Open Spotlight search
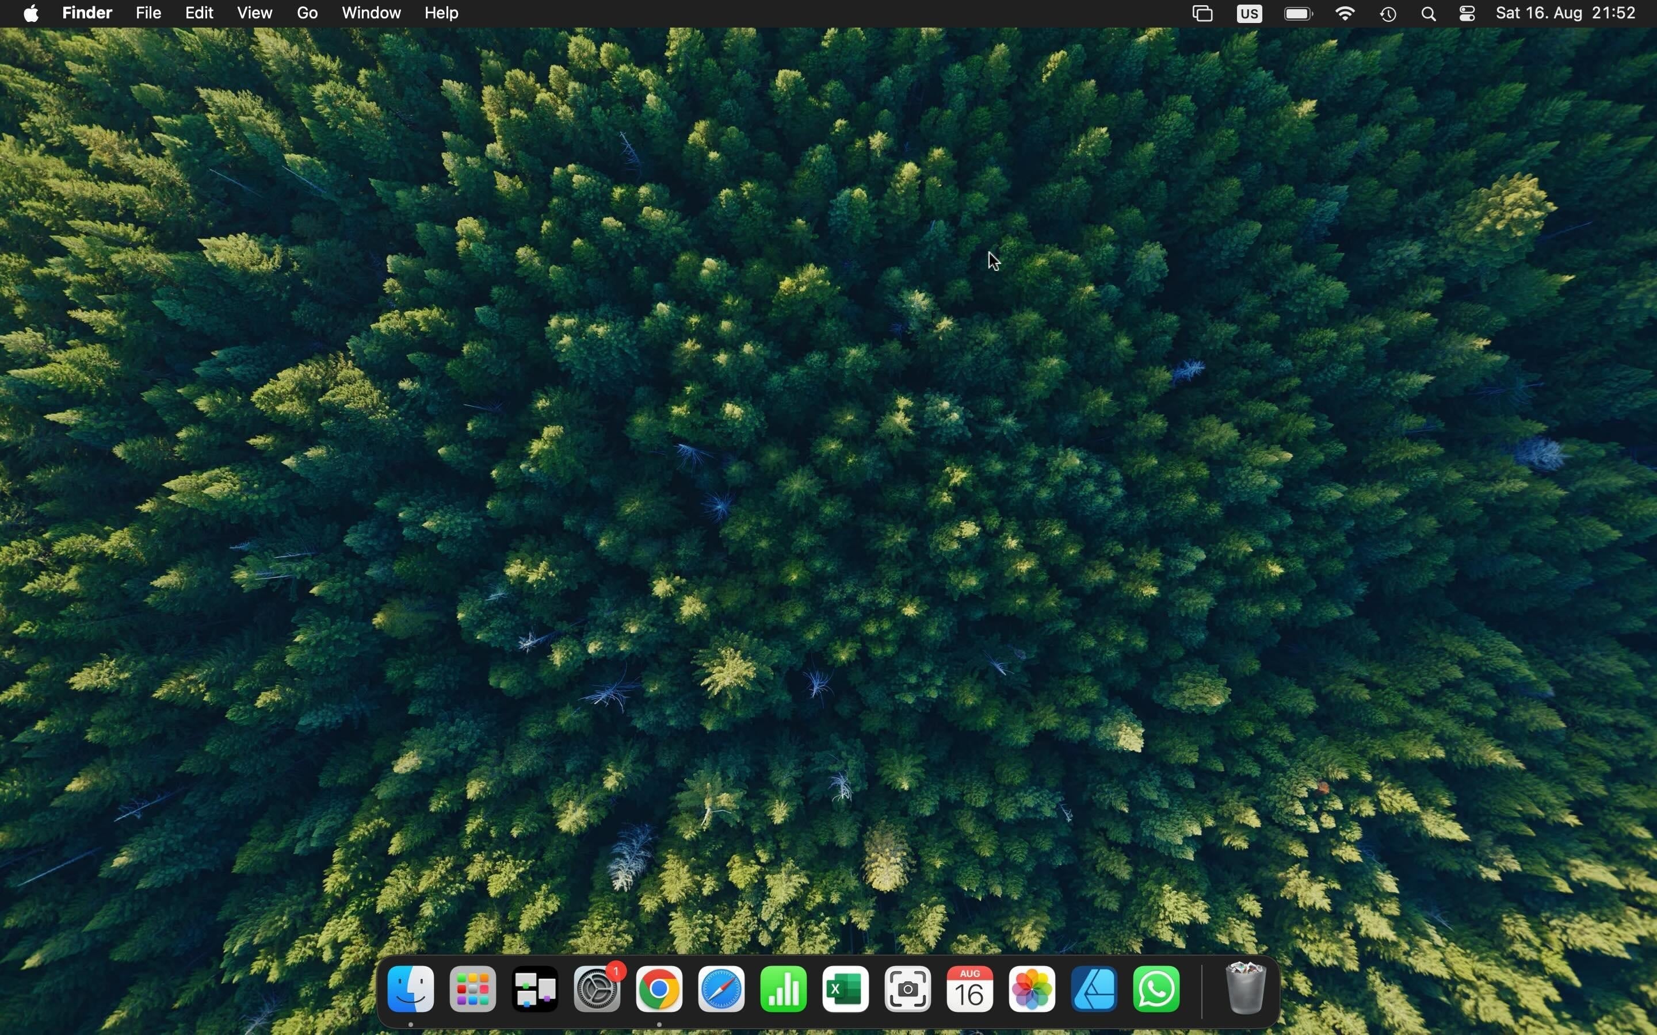 tap(1429, 14)
